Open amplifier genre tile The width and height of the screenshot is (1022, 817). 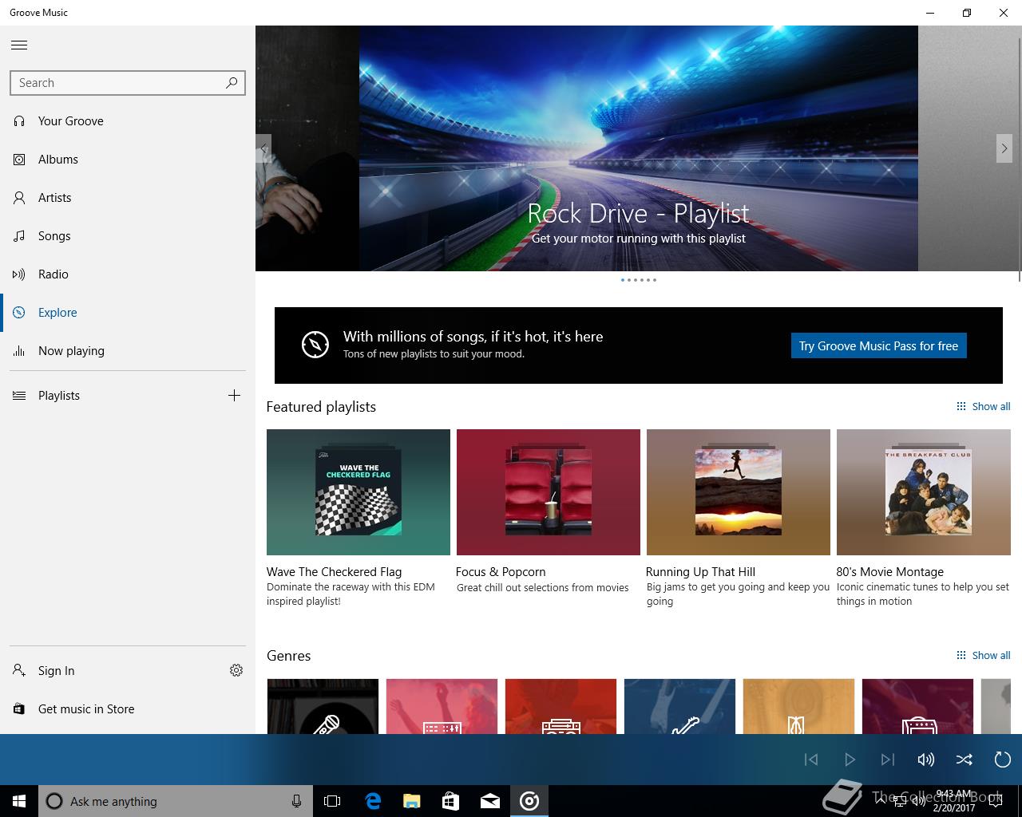coord(917,706)
